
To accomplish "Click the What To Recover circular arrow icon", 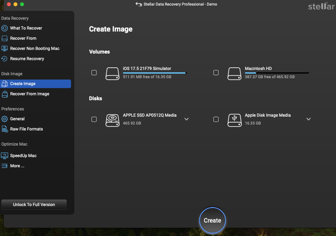I will [4, 28].
